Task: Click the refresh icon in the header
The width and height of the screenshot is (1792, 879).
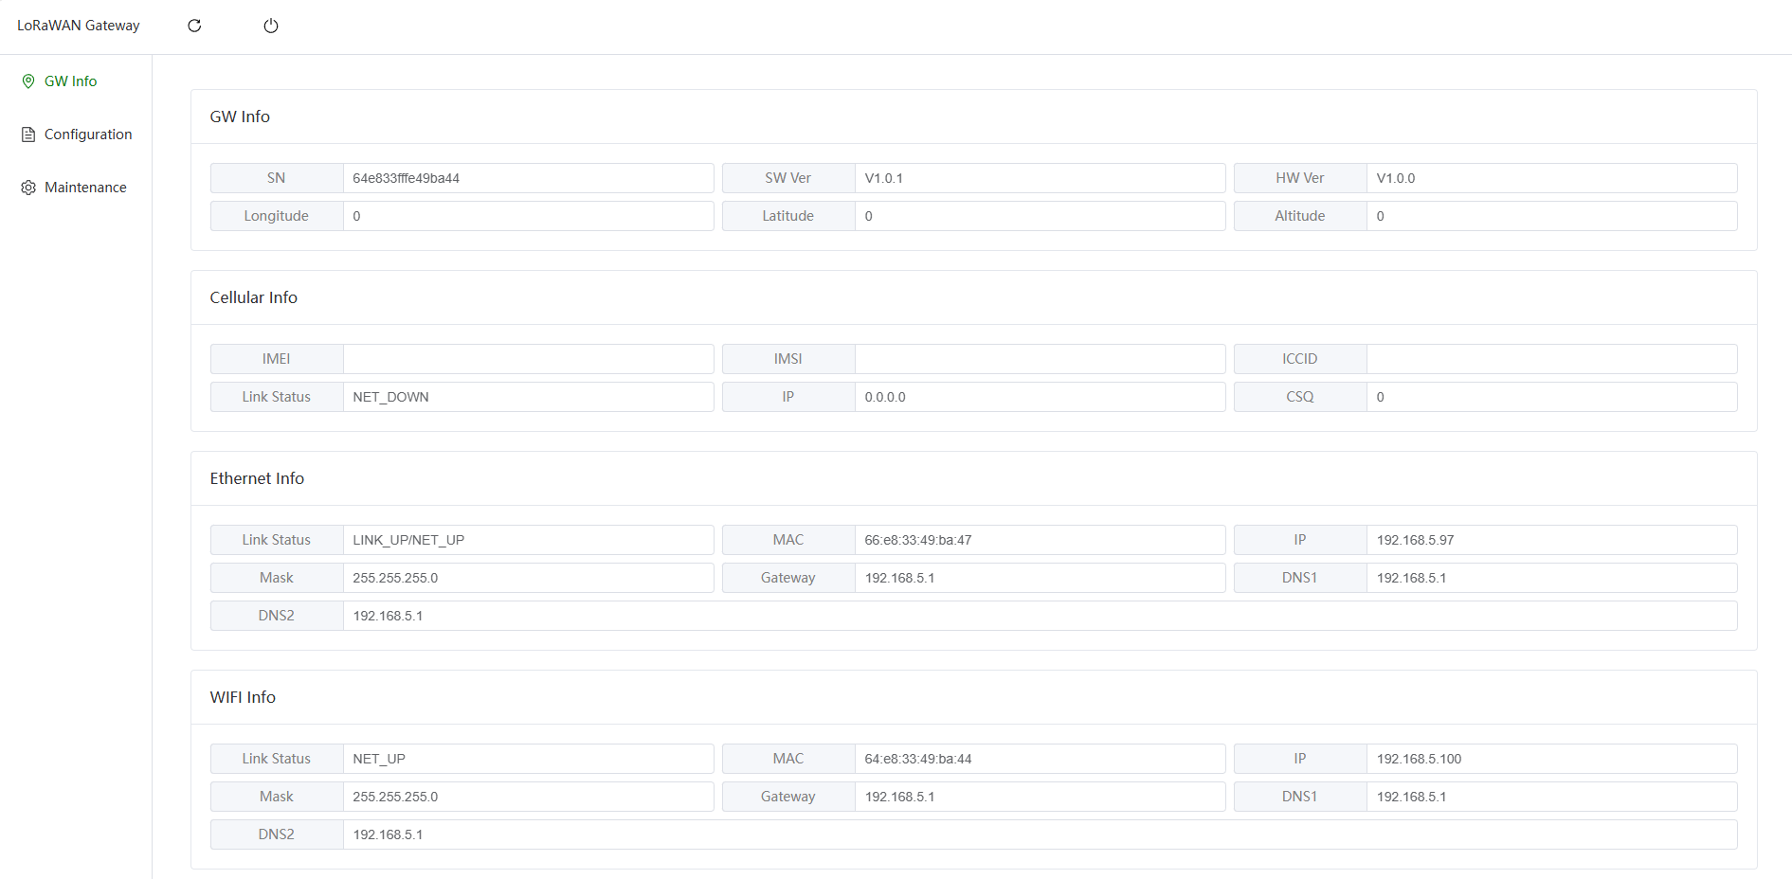Action: tap(194, 26)
